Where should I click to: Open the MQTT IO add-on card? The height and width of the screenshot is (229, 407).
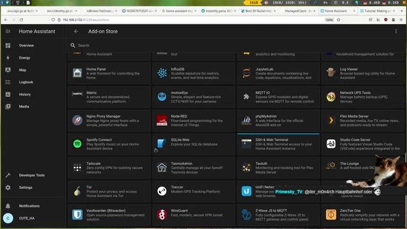(x=278, y=96)
